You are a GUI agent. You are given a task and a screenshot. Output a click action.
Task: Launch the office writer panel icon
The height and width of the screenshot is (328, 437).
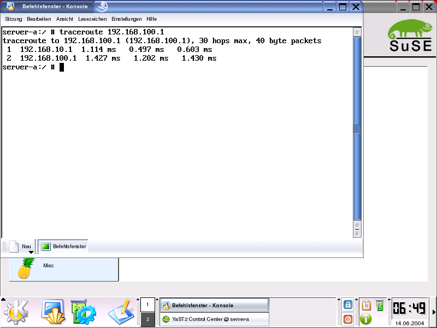(x=121, y=312)
